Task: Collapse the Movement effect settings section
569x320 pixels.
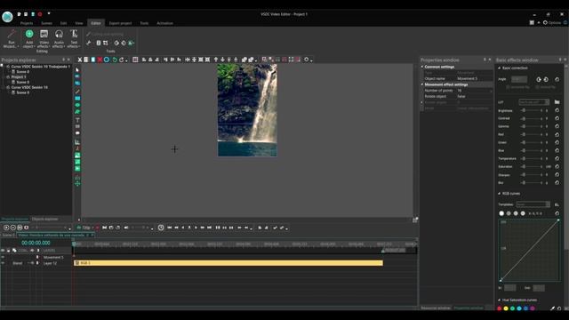Action: click(x=422, y=84)
